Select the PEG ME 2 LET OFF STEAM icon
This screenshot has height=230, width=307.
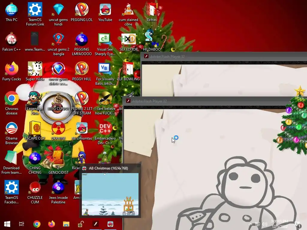click(x=82, y=103)
